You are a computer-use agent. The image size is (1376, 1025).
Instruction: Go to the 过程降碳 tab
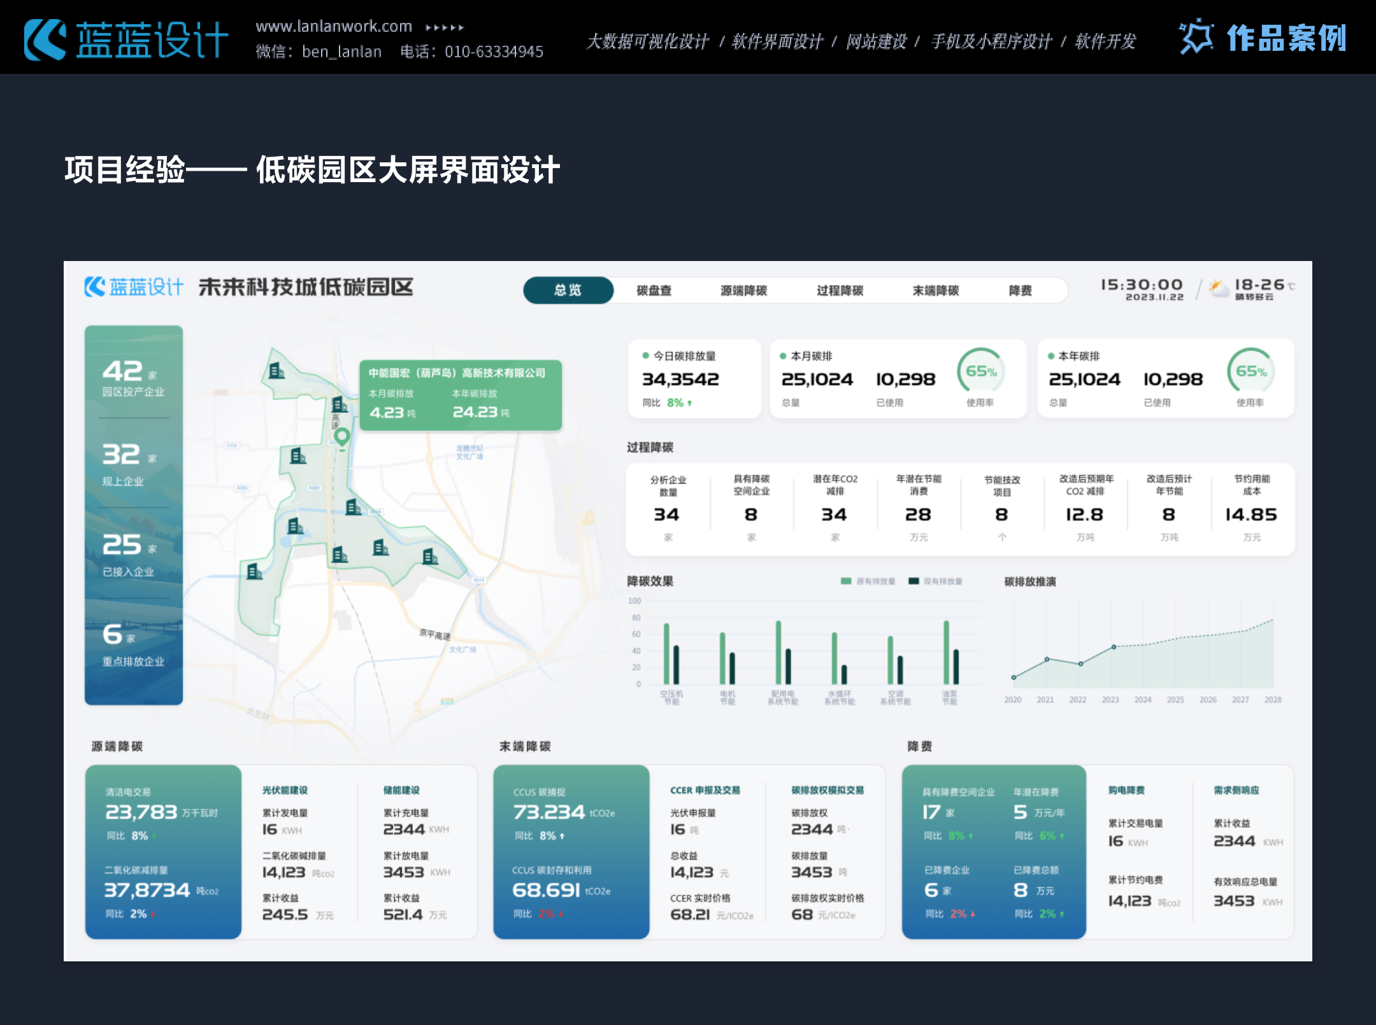point(840,290)
